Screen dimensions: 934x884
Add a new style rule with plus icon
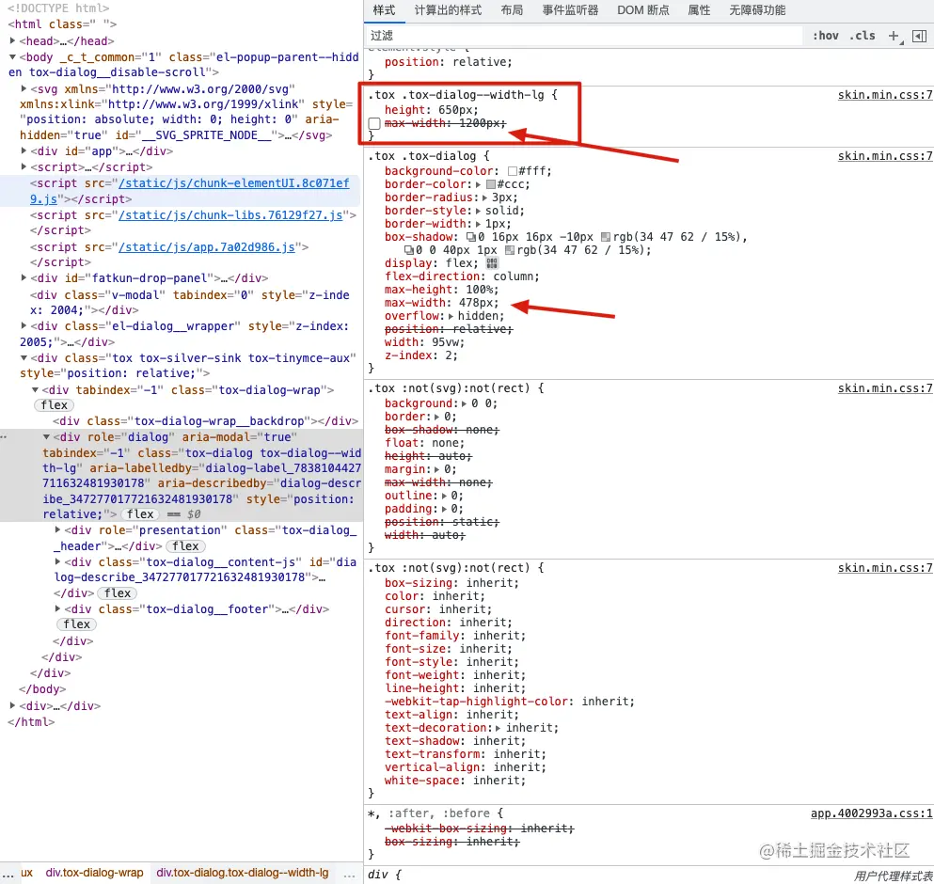[x=894, y=36]
